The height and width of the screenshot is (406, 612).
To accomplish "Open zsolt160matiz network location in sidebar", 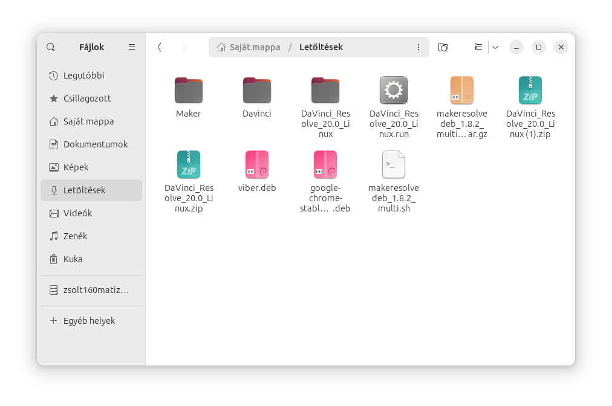I will click(96, 290).
